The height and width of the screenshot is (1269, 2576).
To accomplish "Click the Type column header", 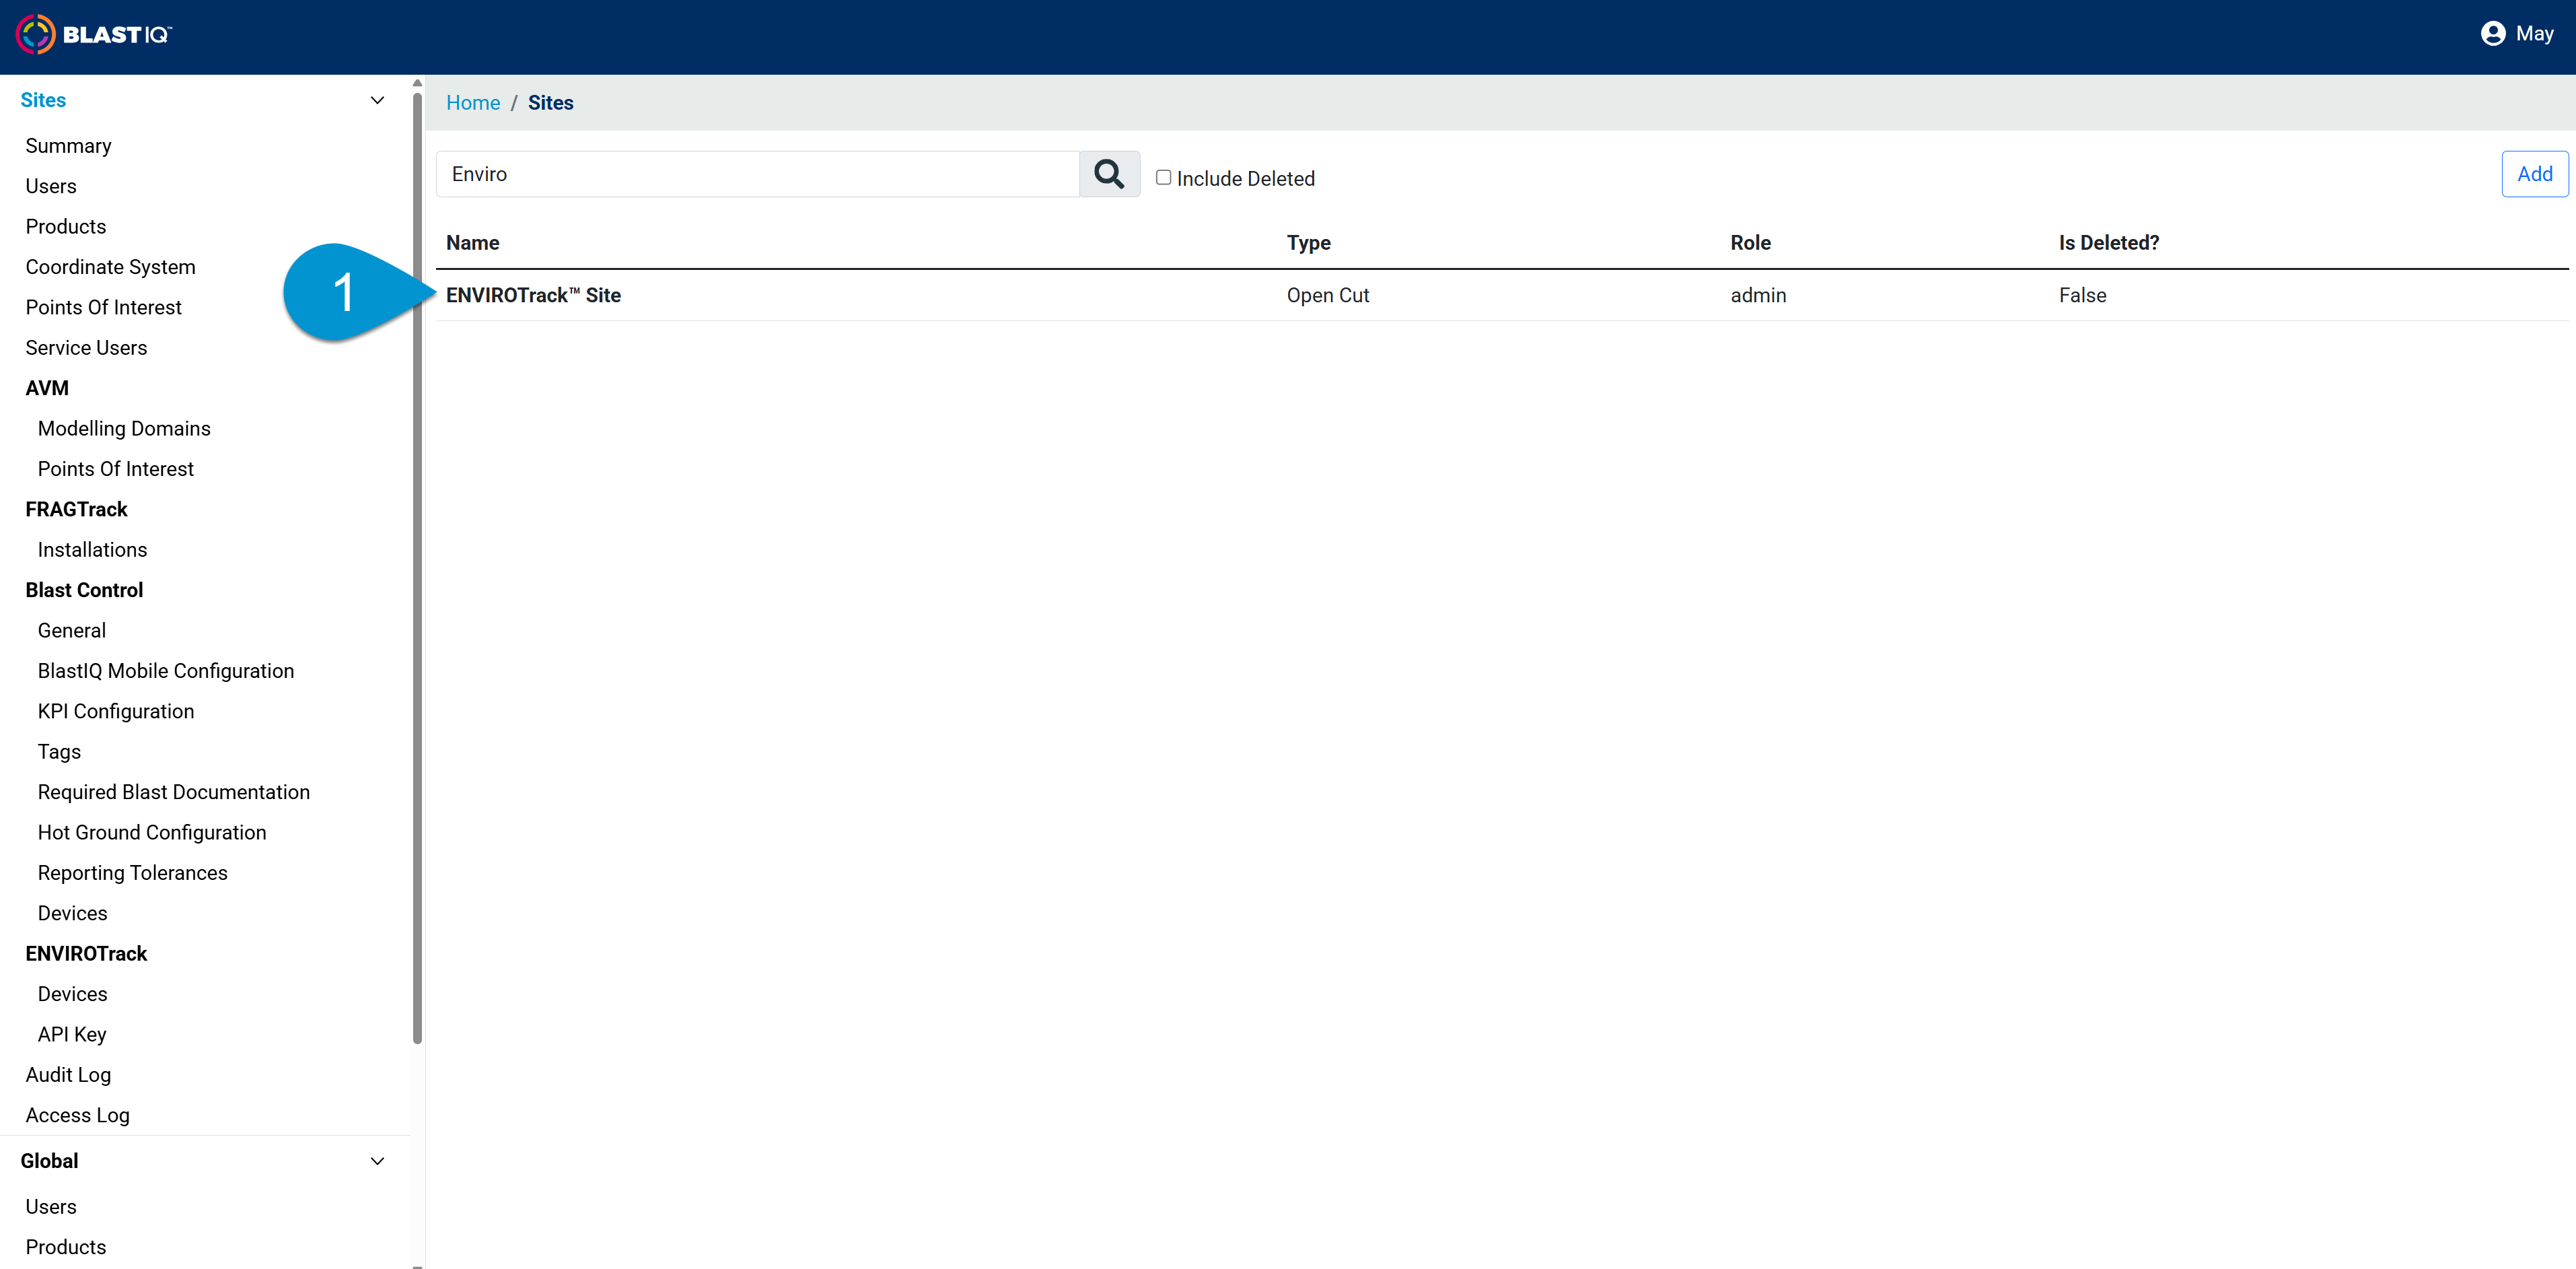I will (1308, 243).
